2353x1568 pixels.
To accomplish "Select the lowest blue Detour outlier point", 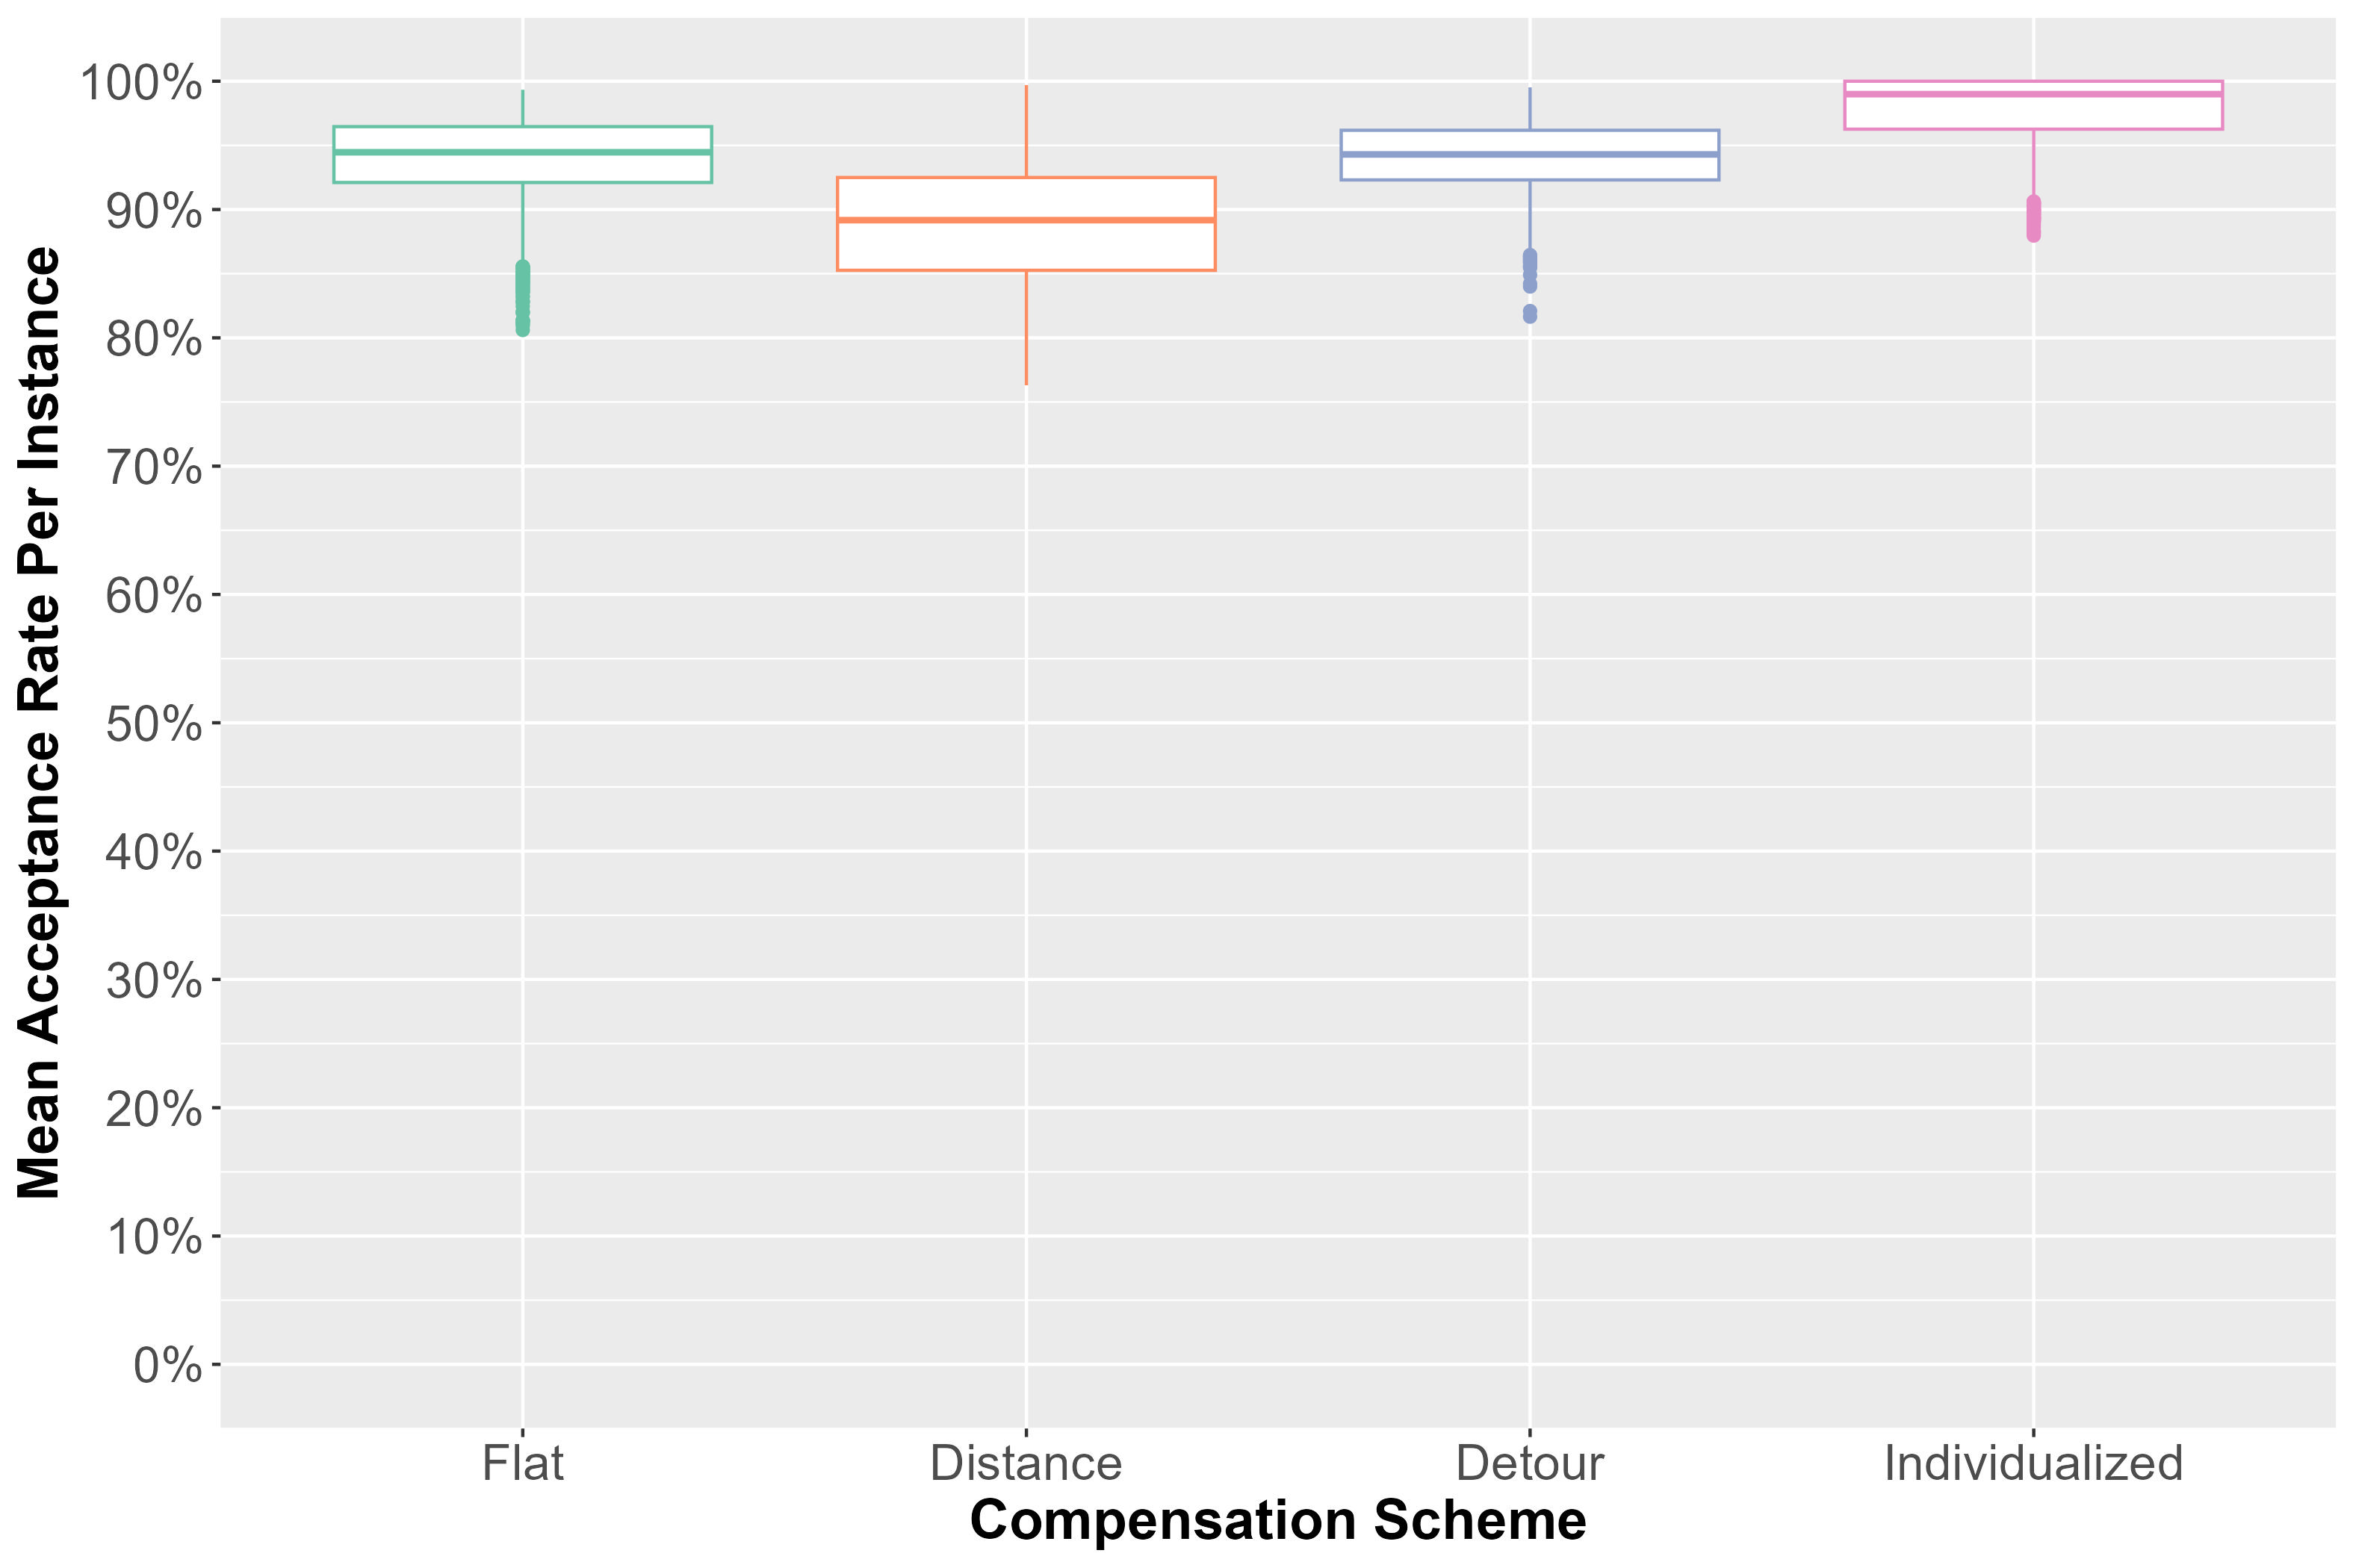I will coord(1530,314).
